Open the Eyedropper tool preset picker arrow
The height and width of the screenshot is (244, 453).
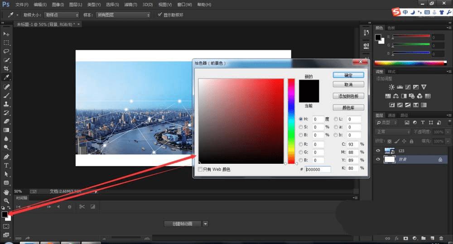pyautogui.click(x=17, y=15)
